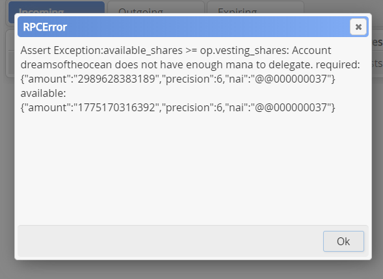This screenshot has height=279, width=383.
Task: Close the RPCError dialog with the X icon
Action: pos(358,27)
